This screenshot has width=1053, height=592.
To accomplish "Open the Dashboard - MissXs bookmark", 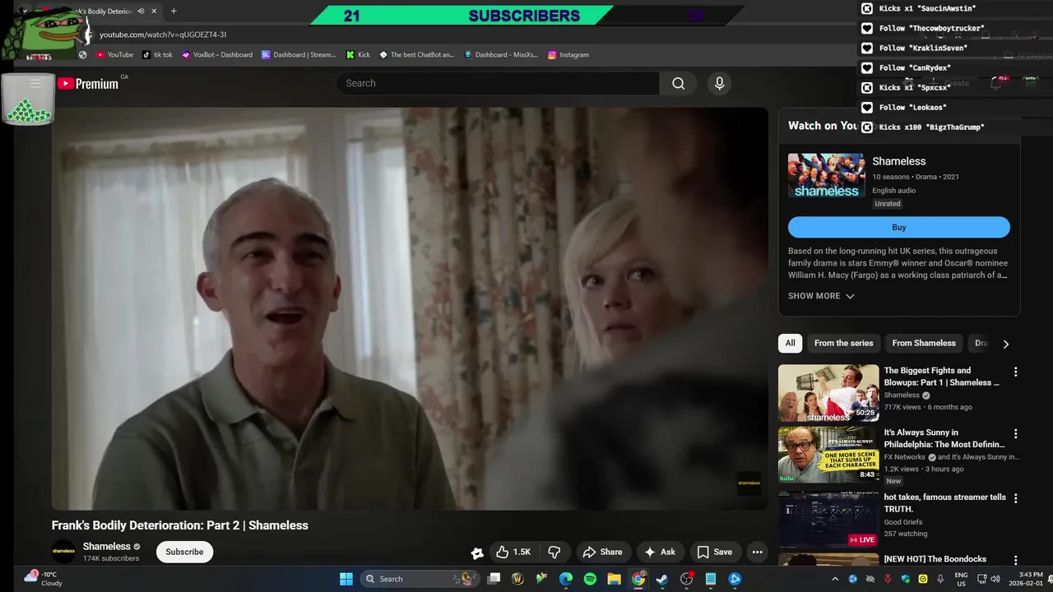I will tap(500, 55).
